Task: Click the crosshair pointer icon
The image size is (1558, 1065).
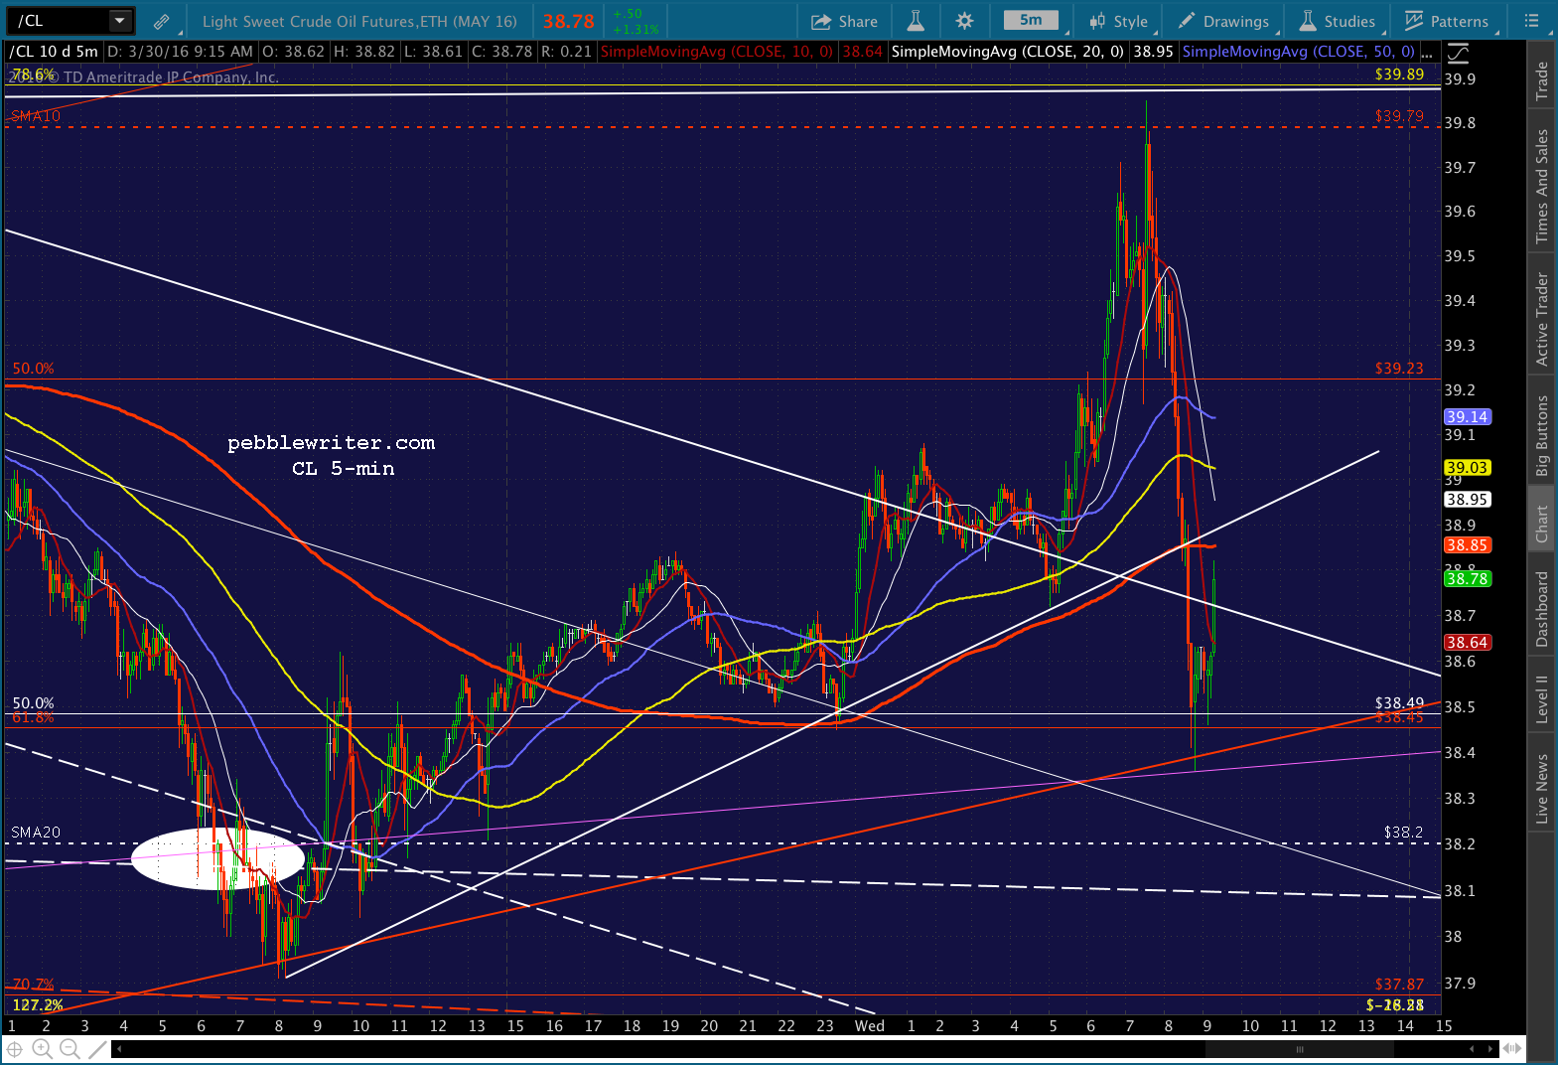Action: point(15,1048)
